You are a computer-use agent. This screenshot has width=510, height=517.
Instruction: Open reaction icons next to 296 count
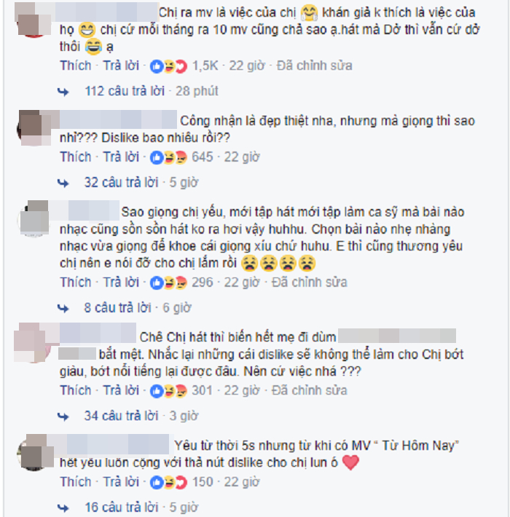tap(168, 283)
